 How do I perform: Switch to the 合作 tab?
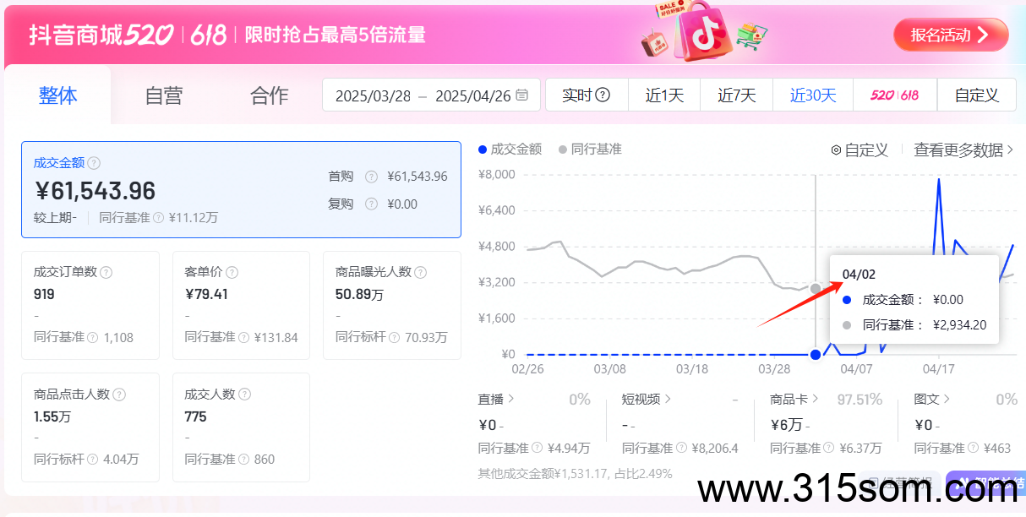coord(270,95)
